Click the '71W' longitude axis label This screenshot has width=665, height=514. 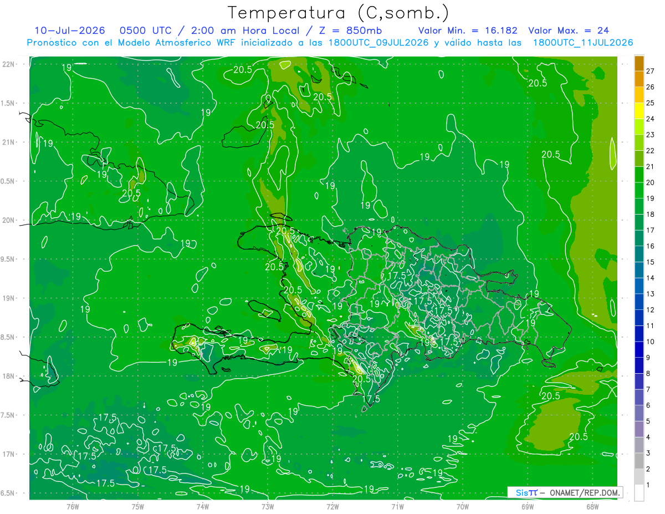(x=397, y=507)
